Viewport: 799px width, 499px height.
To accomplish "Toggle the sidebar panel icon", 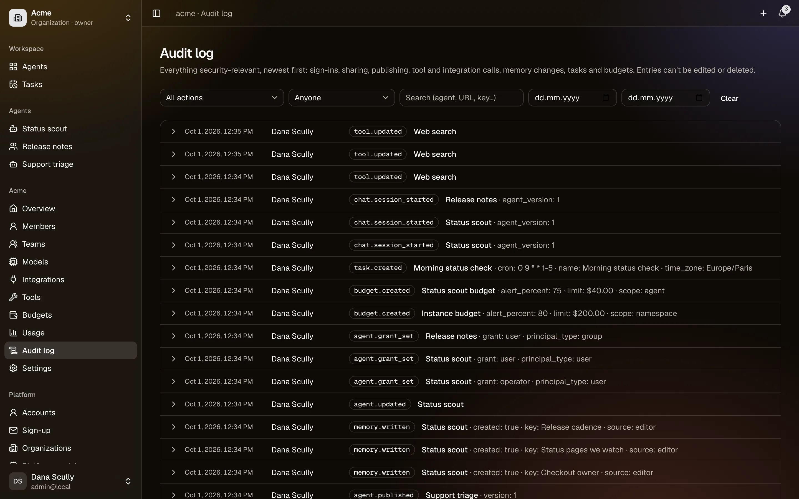I will [156, 13].
